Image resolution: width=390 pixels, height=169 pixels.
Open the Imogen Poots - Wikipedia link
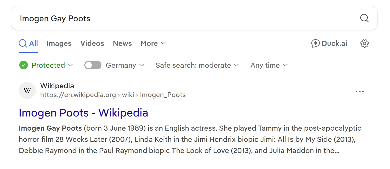(83, 113)
